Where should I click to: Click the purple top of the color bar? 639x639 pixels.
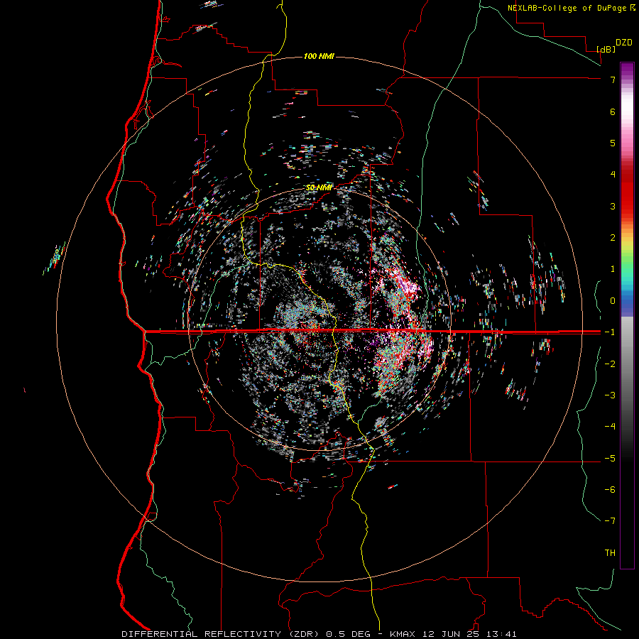click(627, 70)
